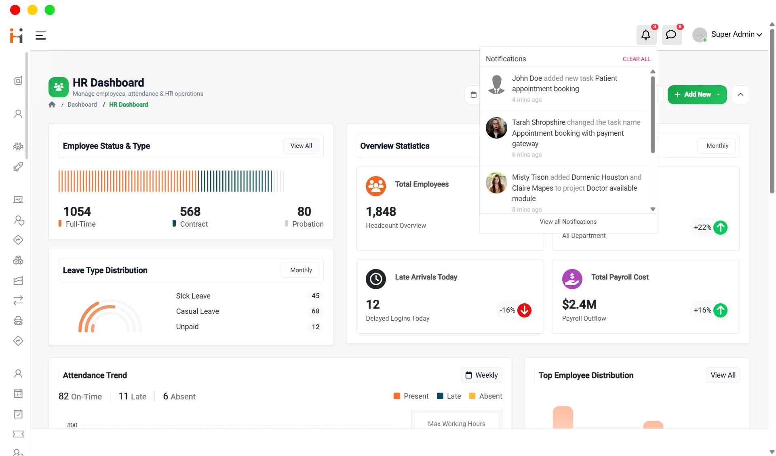The image size is (776, 456).
Task: Click the green up arrow beside +22%
Action: point(720,227)
